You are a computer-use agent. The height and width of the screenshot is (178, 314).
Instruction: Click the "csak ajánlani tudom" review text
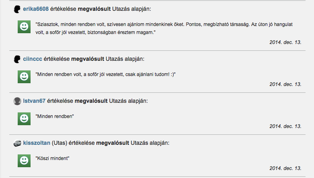[x=105, y=74]
